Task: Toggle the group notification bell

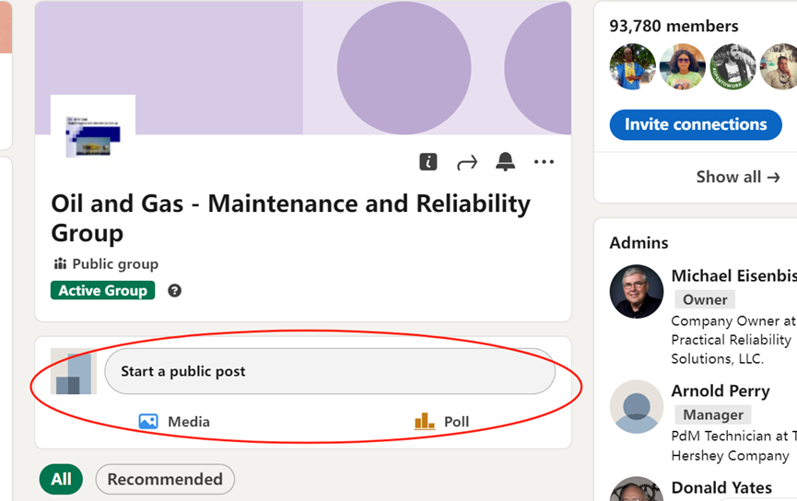Action: [505, 162]
